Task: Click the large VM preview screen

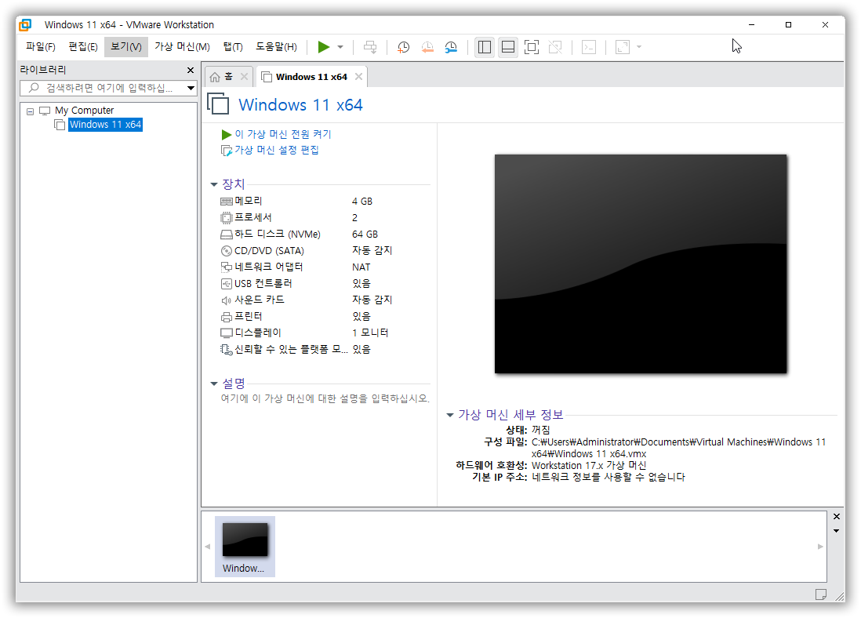Action: pyautogui.click(x=640, y=264)
